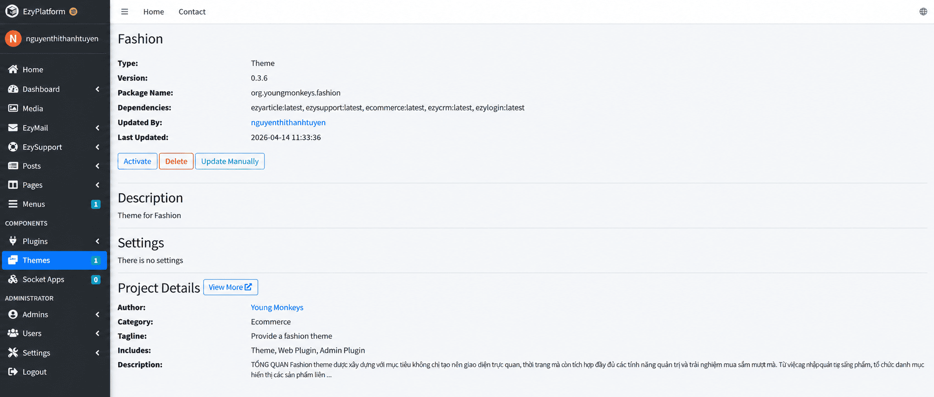934x397 pixels.
Task: Click the EzyMail envelope icon
Action: [13, 128]
